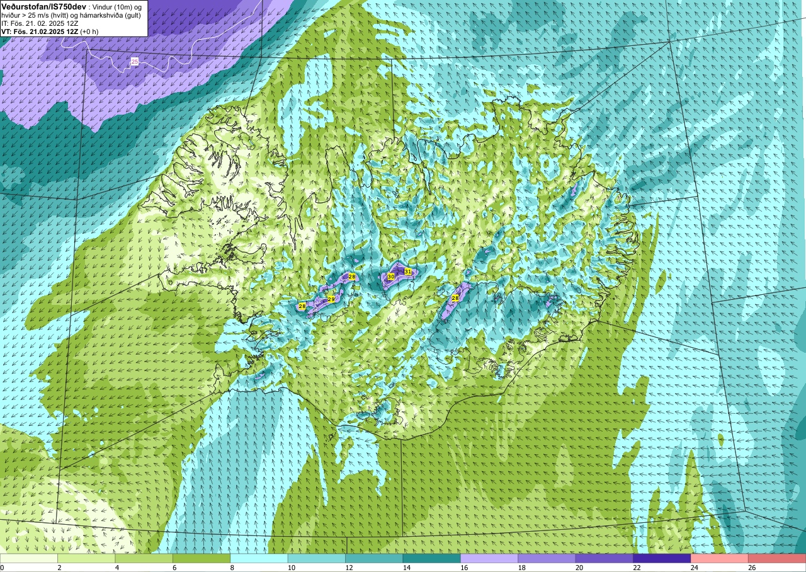Click the 'Veðurstofan/IS750dev' title text
Screen dimensions: 806x572
[x=43, y=6]
